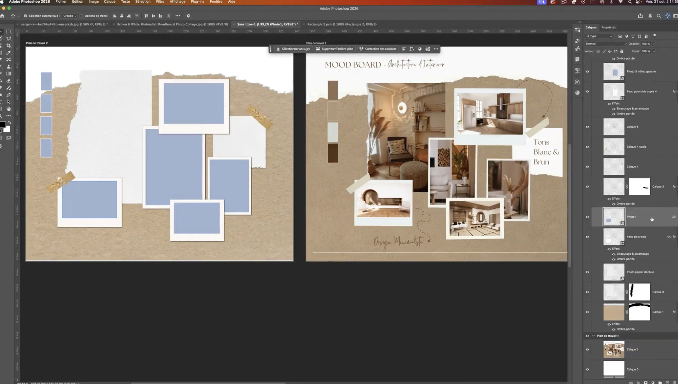Click Sélectionner un sujet button
This screenshot has height=384, width=678.
pyautogui.click(x=293, y=49)
